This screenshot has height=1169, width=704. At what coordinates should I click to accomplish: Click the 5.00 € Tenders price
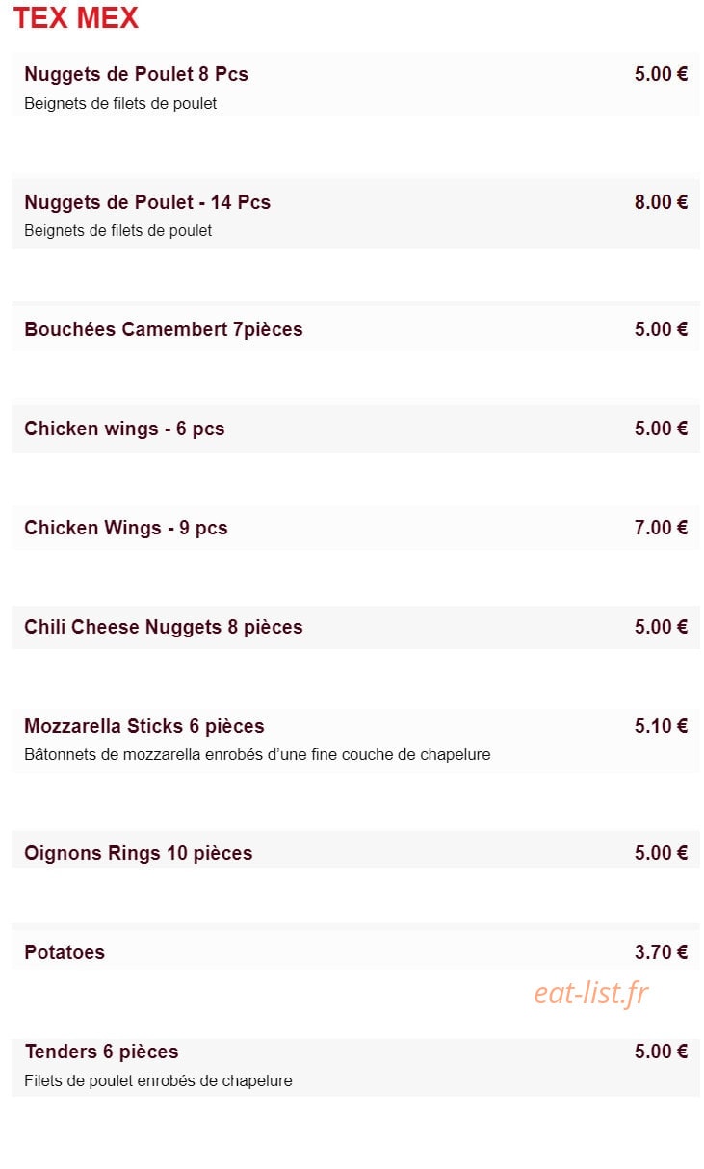pos(661,1052)
